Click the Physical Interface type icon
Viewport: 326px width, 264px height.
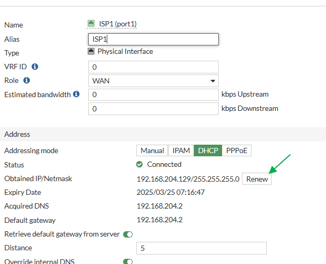tap(91, 52)
